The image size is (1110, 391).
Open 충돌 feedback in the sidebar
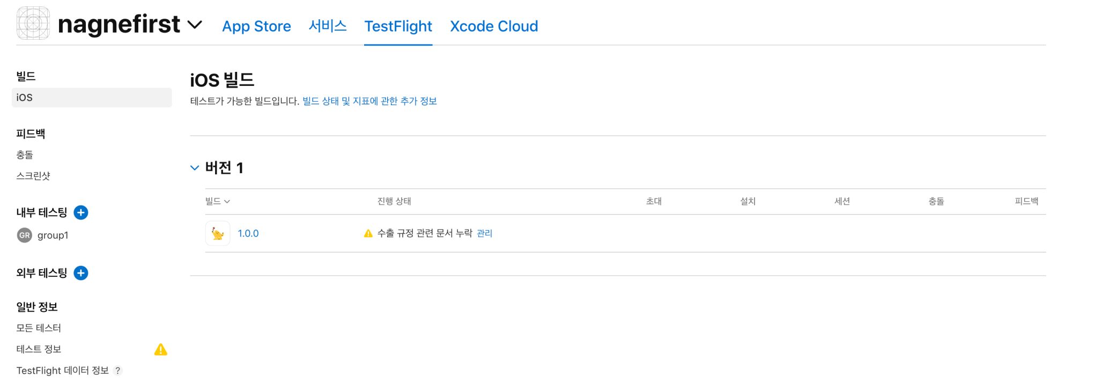click(25, 155)
